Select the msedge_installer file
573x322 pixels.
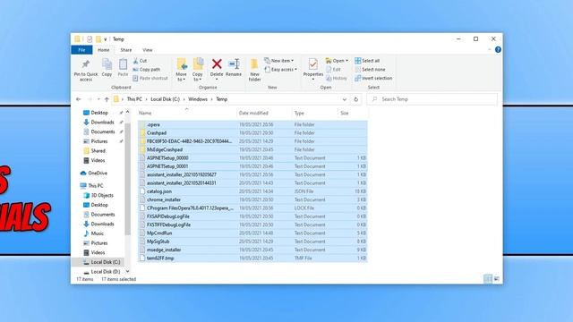pos(252,250)
